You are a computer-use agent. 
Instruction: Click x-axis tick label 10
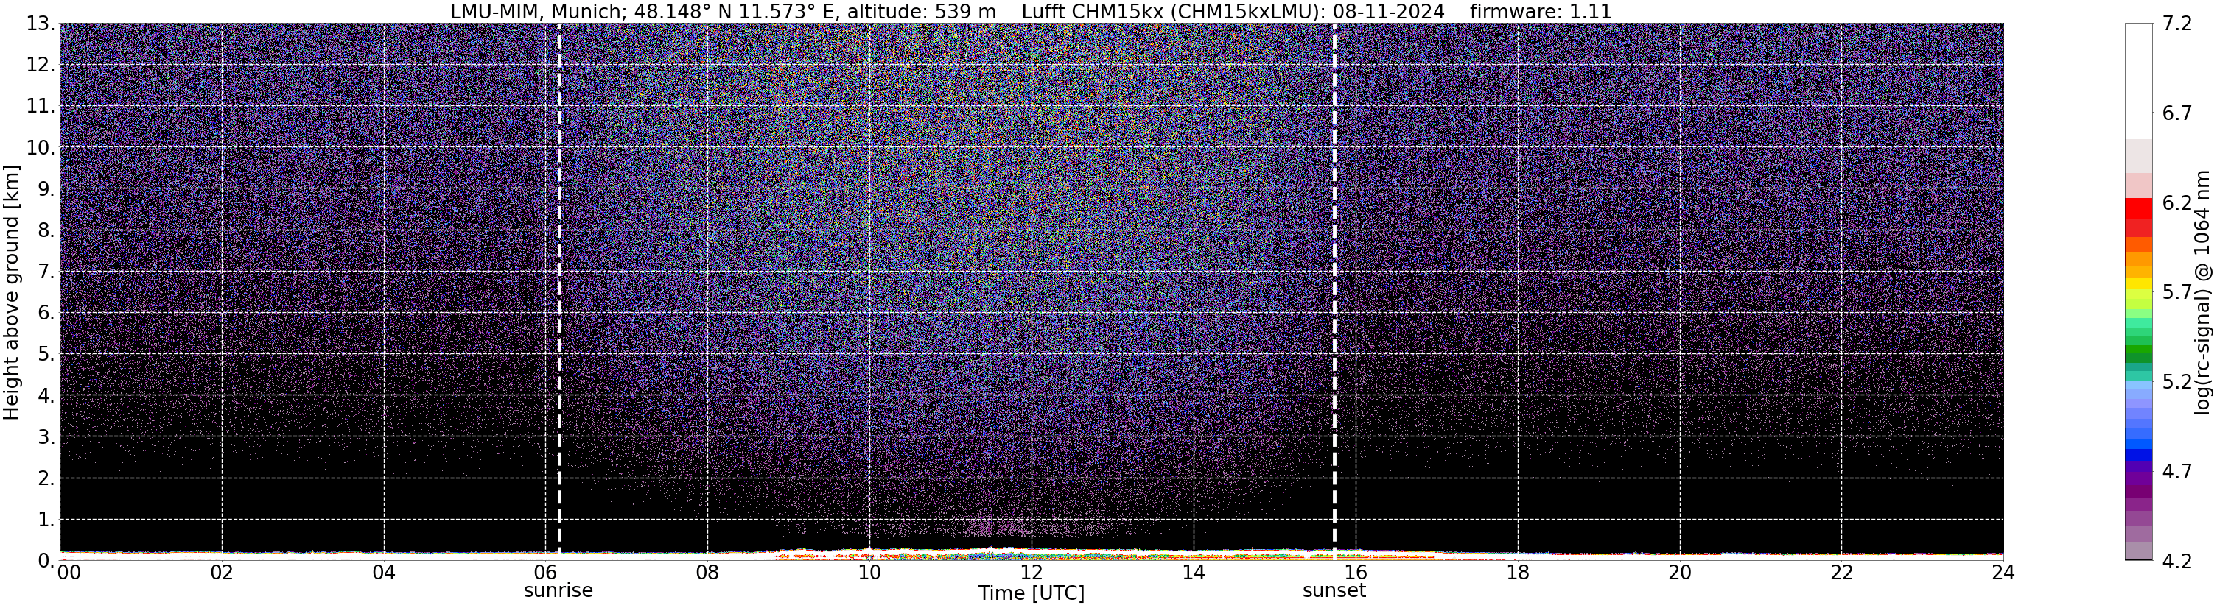pyautogui.click(x=869, y=573)
